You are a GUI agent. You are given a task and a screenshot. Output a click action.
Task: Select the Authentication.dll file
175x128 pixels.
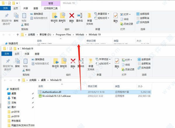(x=94, y=92)
